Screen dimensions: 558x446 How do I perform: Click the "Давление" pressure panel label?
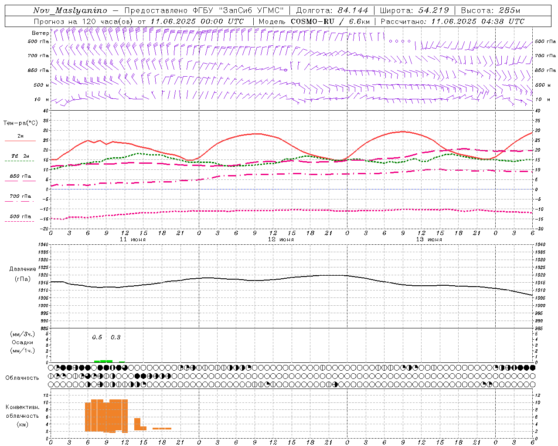pos(23,269)
